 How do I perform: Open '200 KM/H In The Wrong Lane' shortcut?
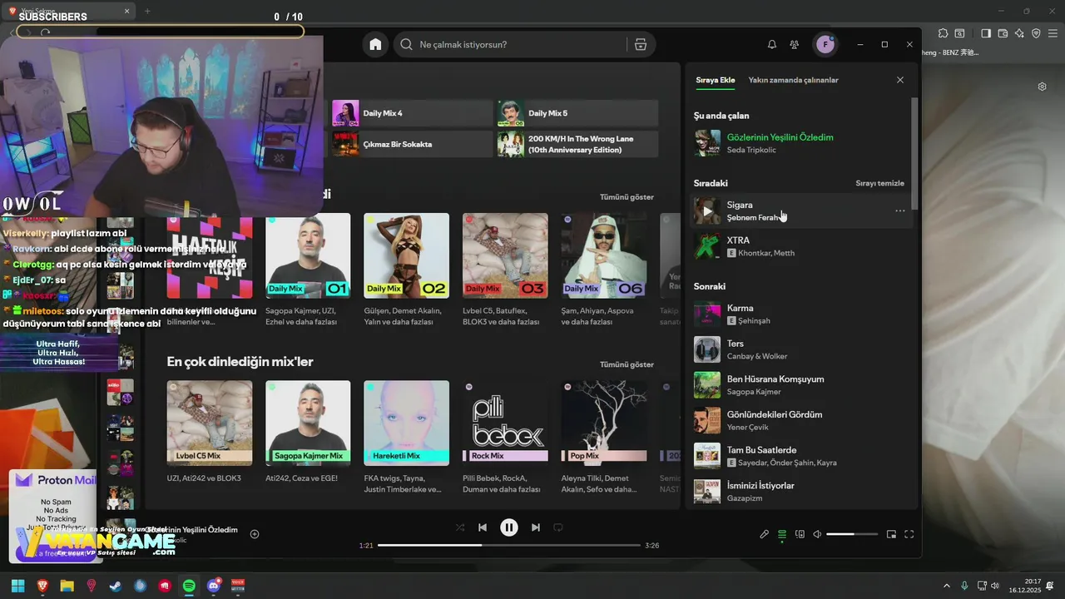577,144
